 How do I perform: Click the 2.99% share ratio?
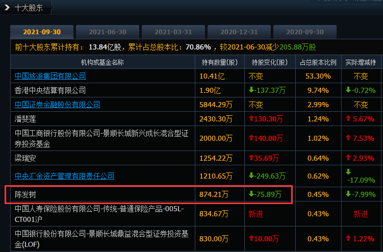[318, 105]
